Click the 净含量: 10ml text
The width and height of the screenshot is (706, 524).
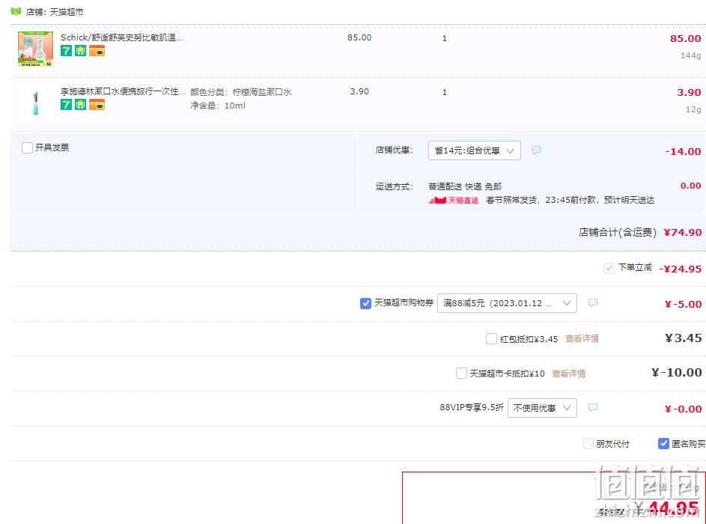(x=218, y=106)
